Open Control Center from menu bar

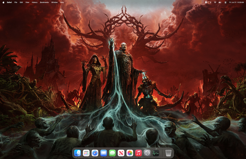pos(226,2)
